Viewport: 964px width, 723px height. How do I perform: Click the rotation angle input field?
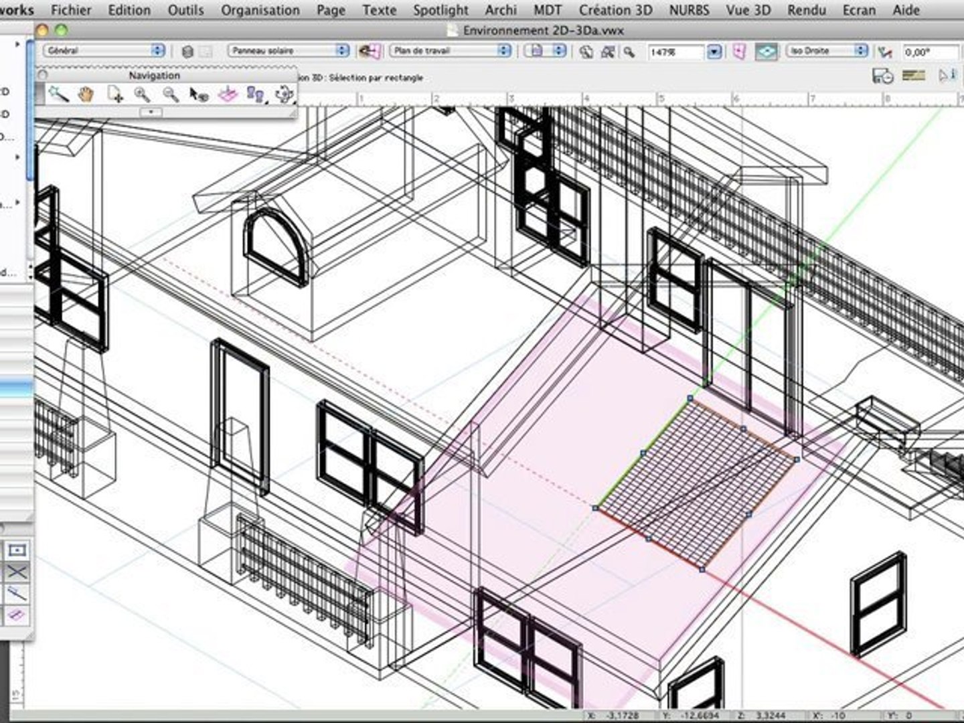click(929, 52)
